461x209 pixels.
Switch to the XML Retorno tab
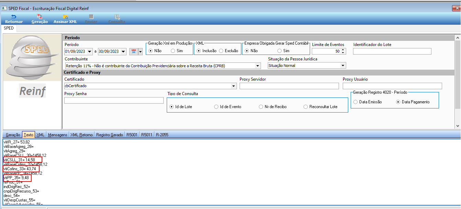(x=81, y=135)
